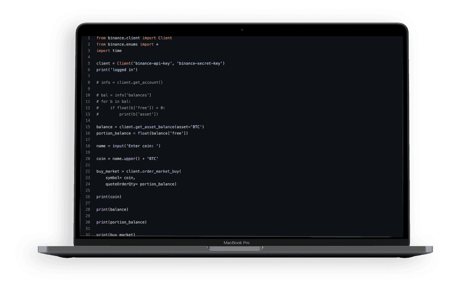Click line number 28 in the gutter
471x281 pixels.
tap(88, 209)
